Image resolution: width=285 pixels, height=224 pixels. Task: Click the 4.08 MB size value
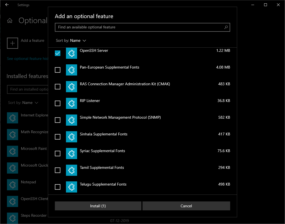pos(223,67)
